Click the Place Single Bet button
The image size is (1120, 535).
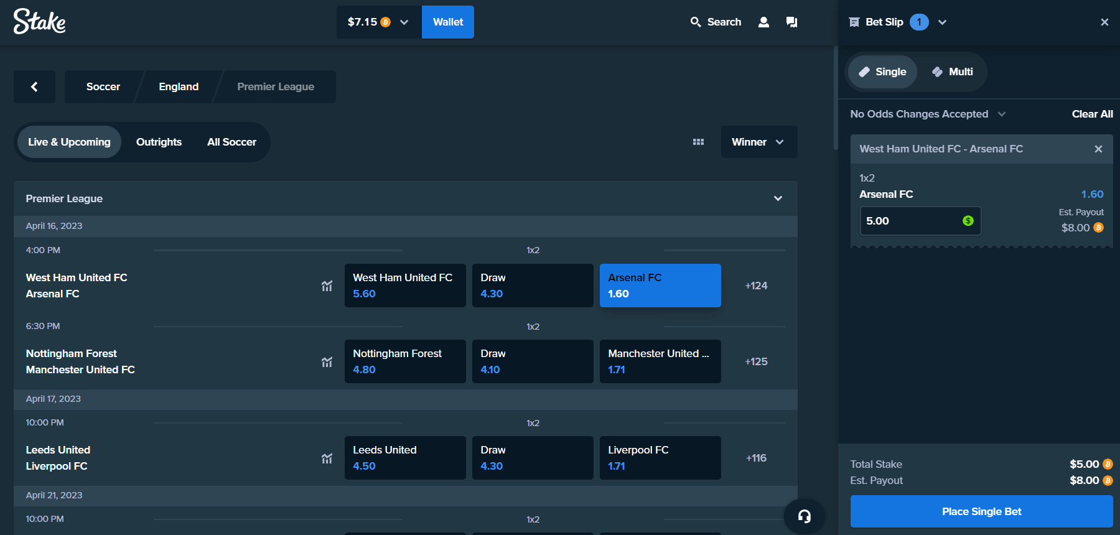[x=981, y=511]
